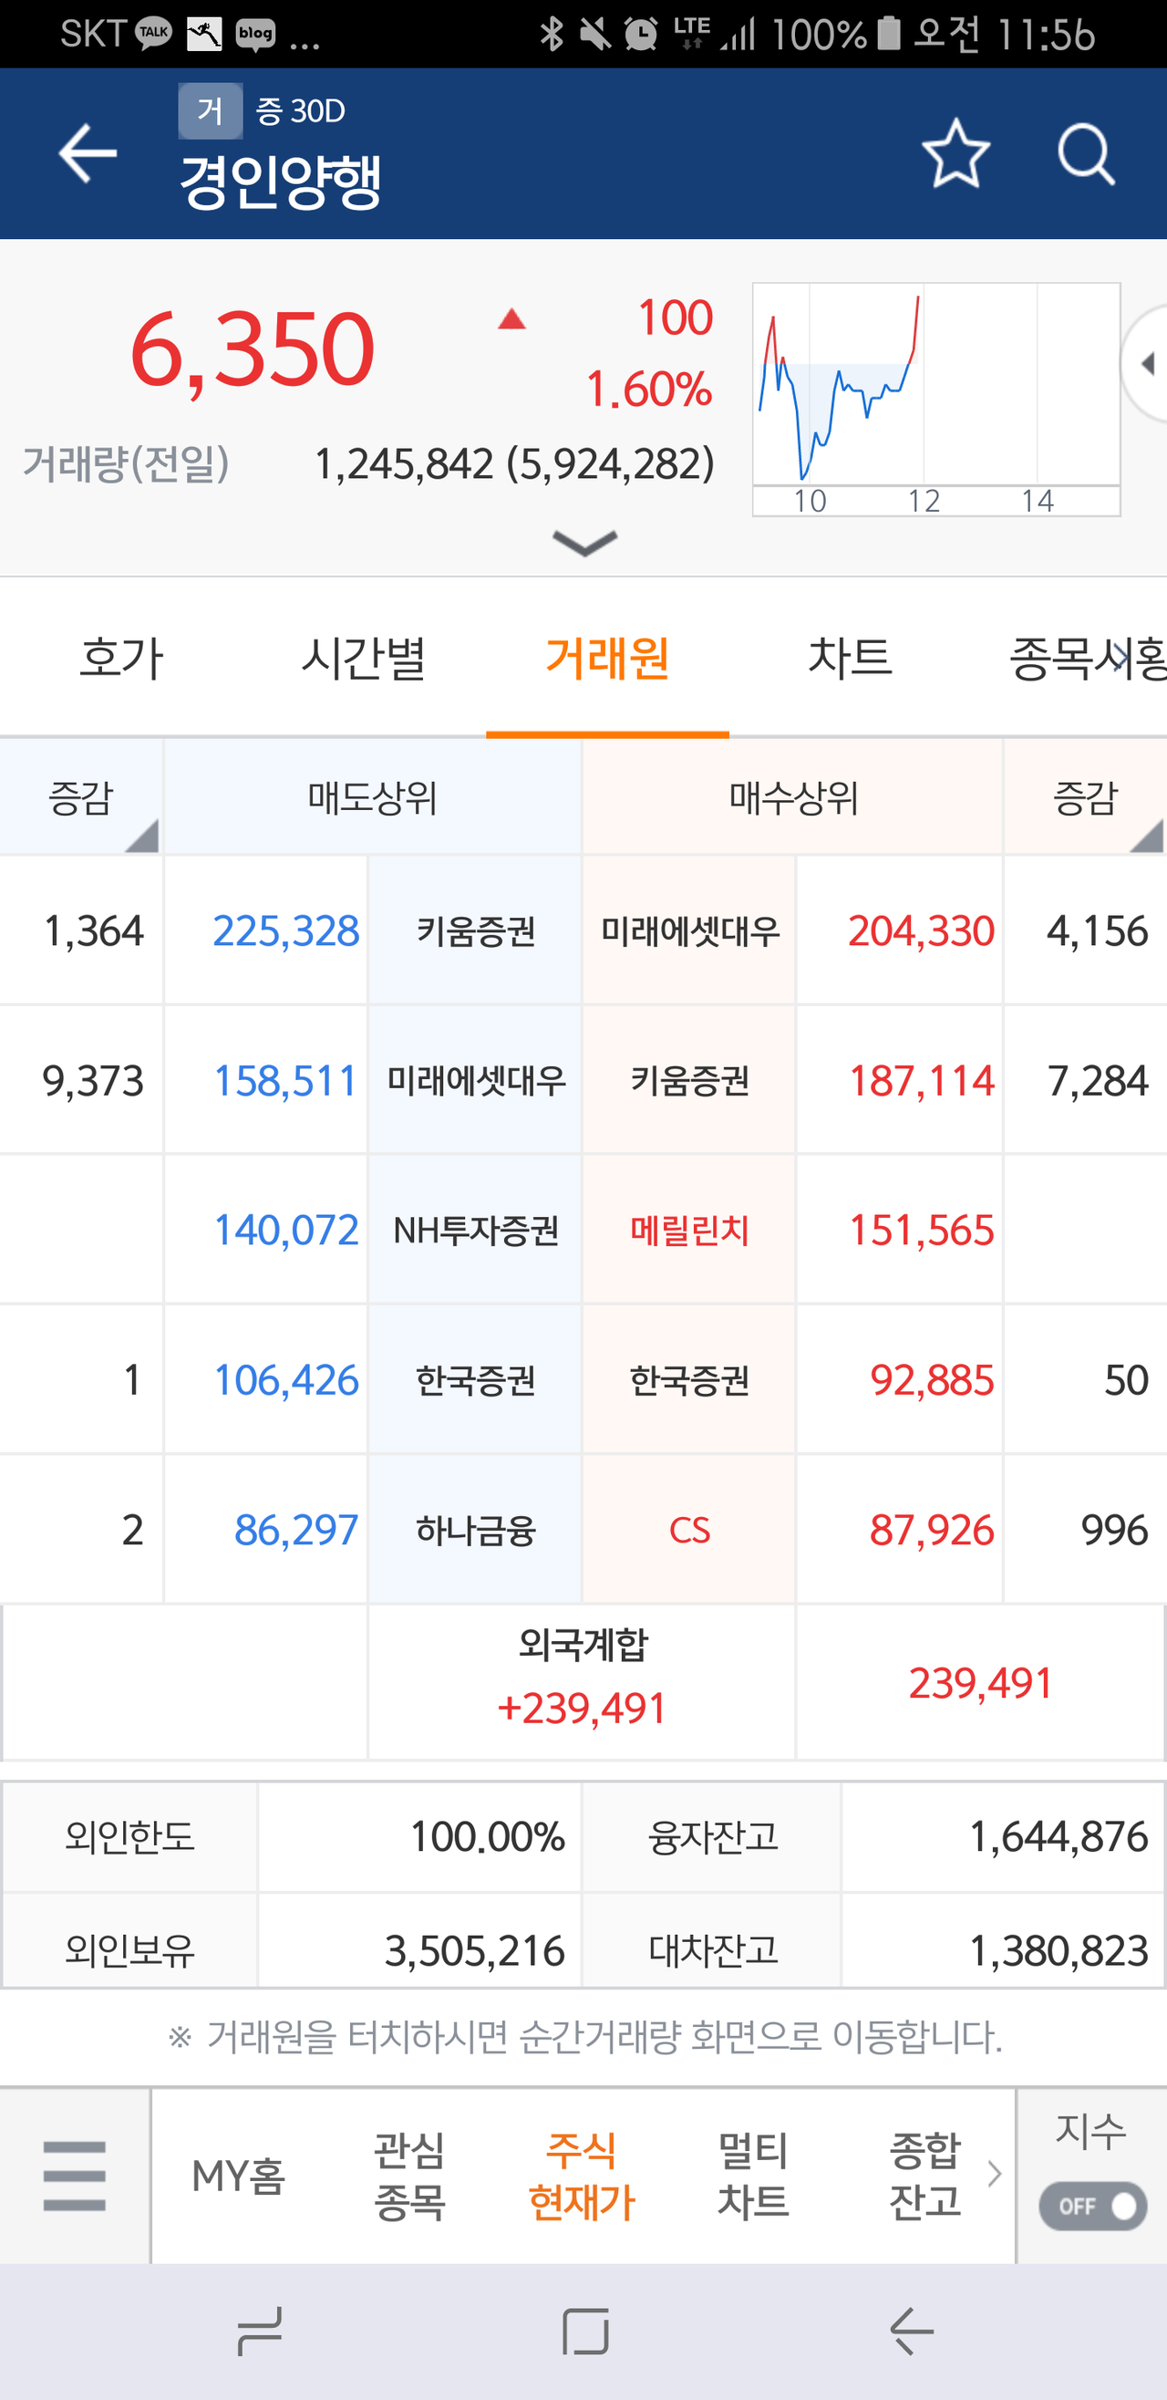The height and width of the screenshot is (2400, 1167).
Task: Tap buy volume 204,330
Action: (921, 930)
